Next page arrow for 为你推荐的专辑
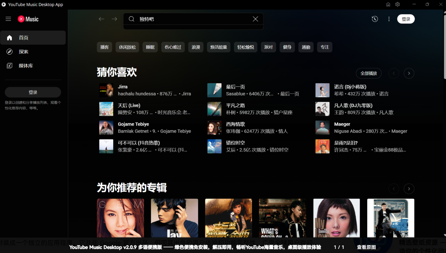 point(409,189)
